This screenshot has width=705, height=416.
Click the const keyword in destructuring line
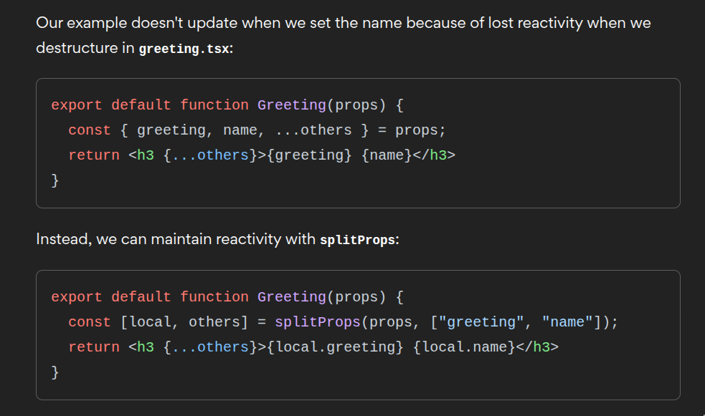(89, 130)
